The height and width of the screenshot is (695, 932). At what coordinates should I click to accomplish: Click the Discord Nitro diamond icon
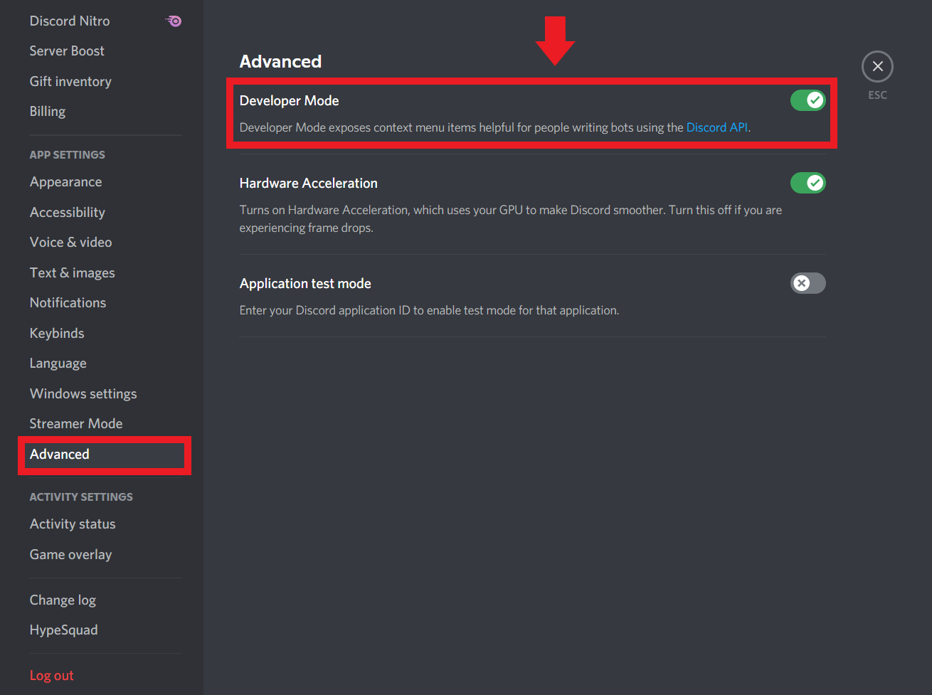(x=173, y=21)
